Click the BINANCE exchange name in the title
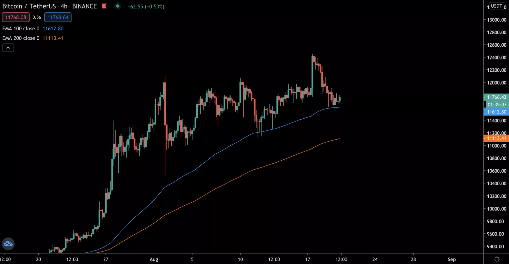 point(85,6)
